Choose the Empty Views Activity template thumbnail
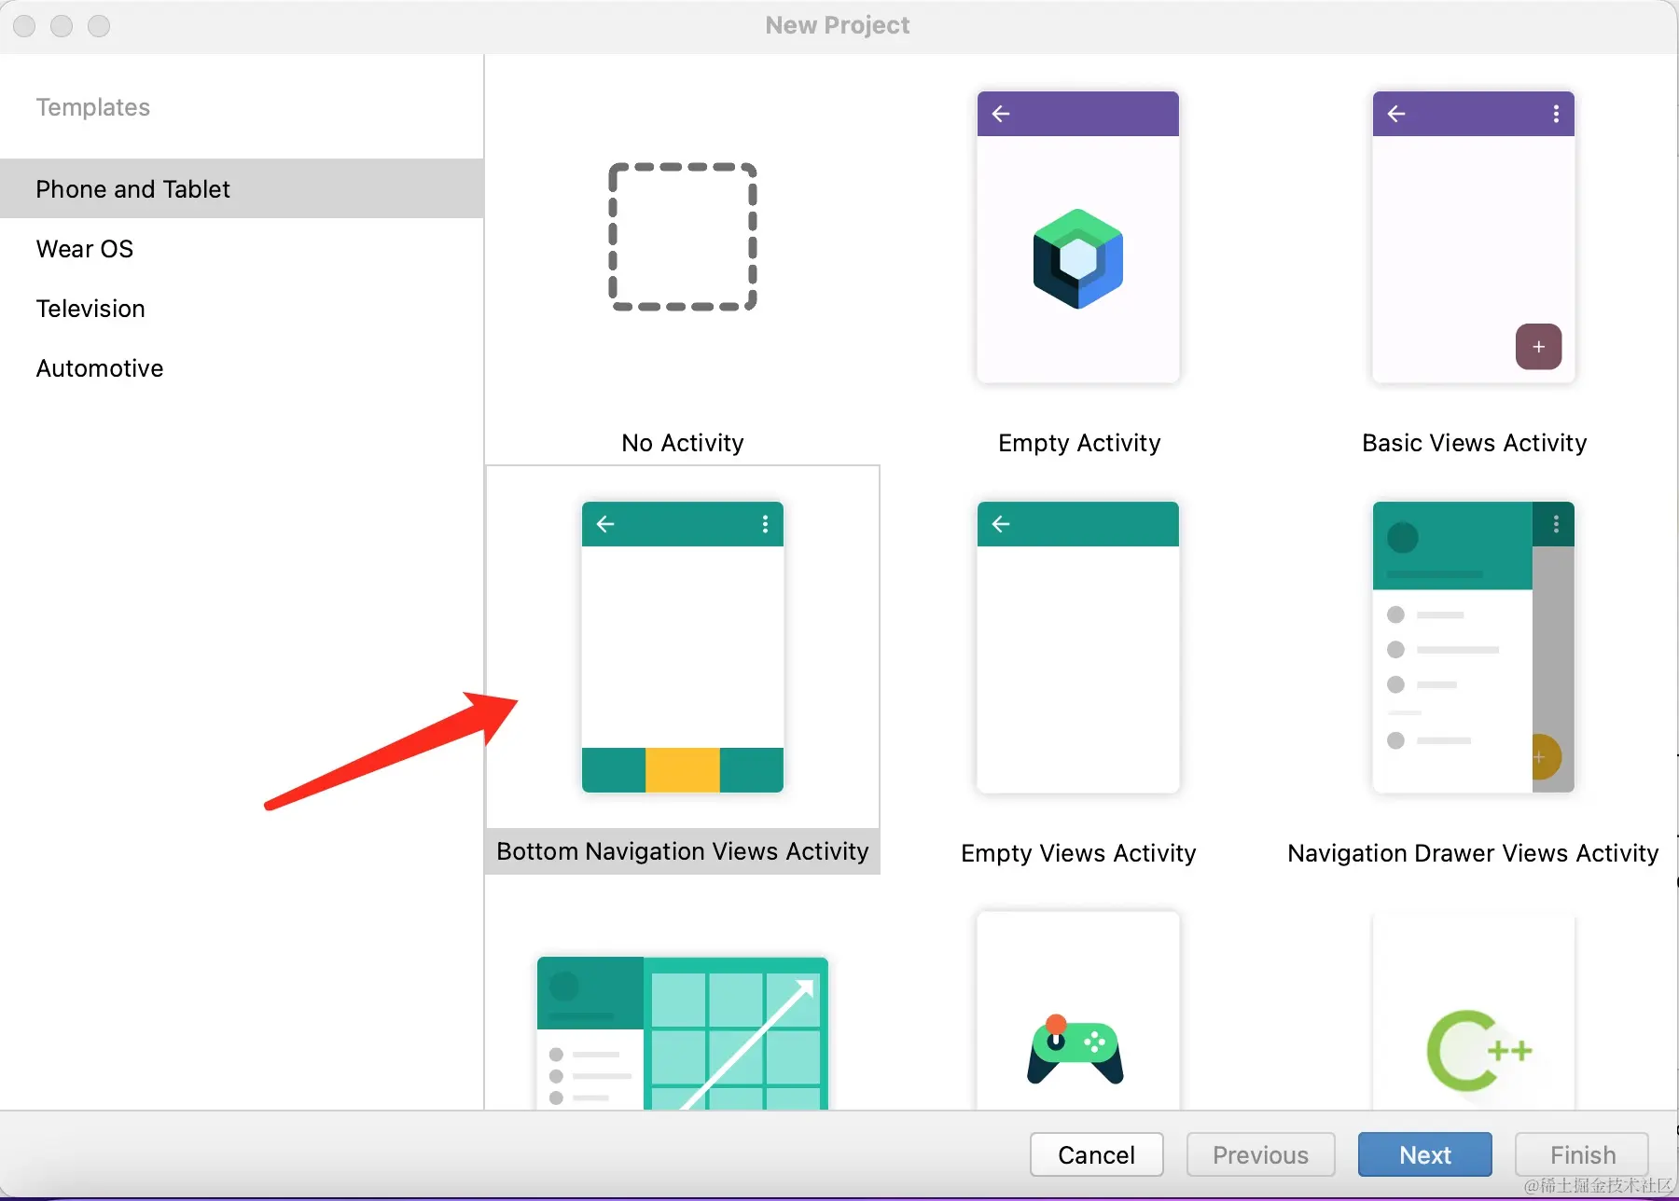1679x1201 pixels. (x=1078, y=647)
